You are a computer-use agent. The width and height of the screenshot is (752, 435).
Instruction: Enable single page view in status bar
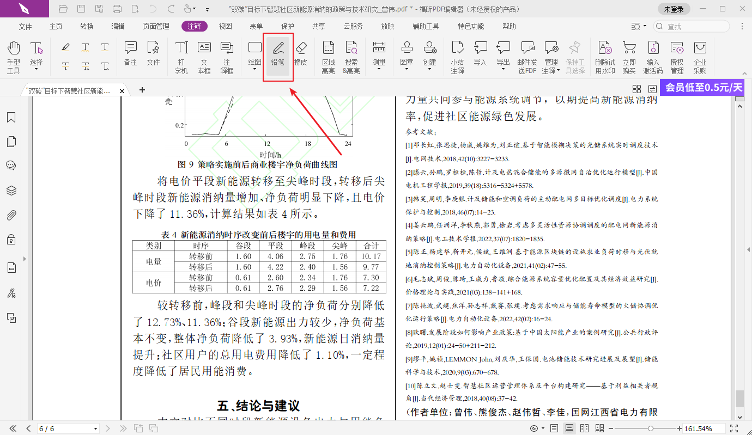click(554, 428)
